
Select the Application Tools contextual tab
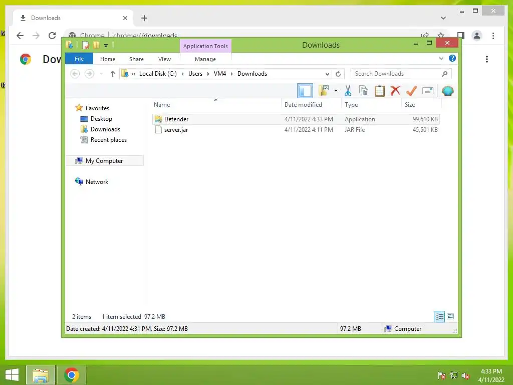tap(205, 46)
